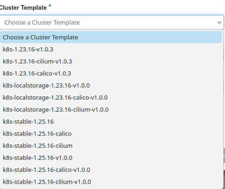The width and height of the screenshot is (225, 189).
Task: Choose k8s-stable-1.25.16-calico-v1.0.0 from dropdown
Action: 111,170
